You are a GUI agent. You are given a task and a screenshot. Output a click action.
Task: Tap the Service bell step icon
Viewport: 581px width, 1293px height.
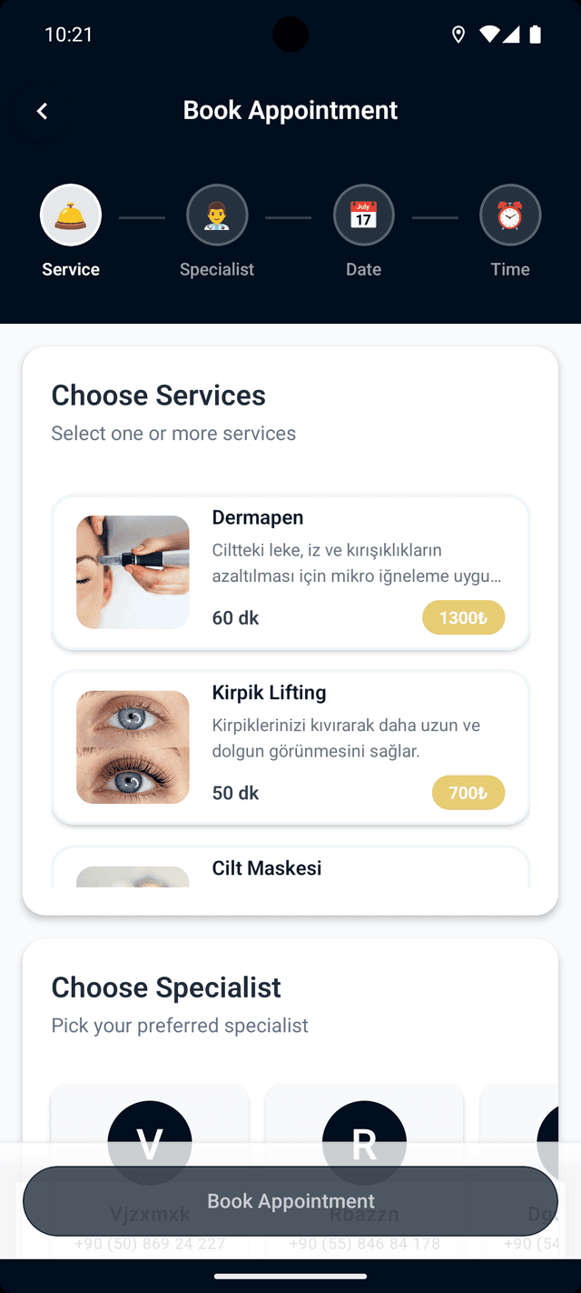(71, 215)
